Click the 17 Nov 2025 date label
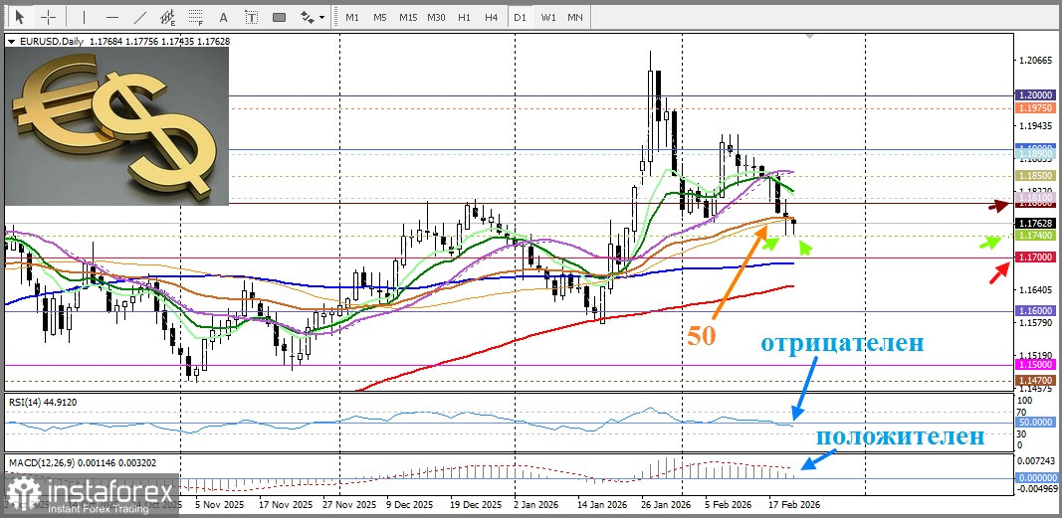The image size is (1062, 518). [x=285, y=505]
